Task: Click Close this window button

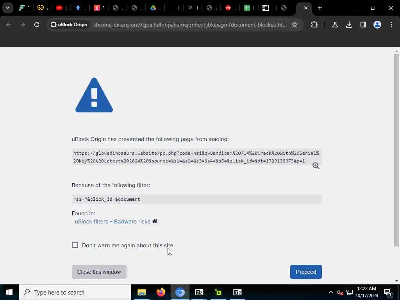Action: point(99,272)
